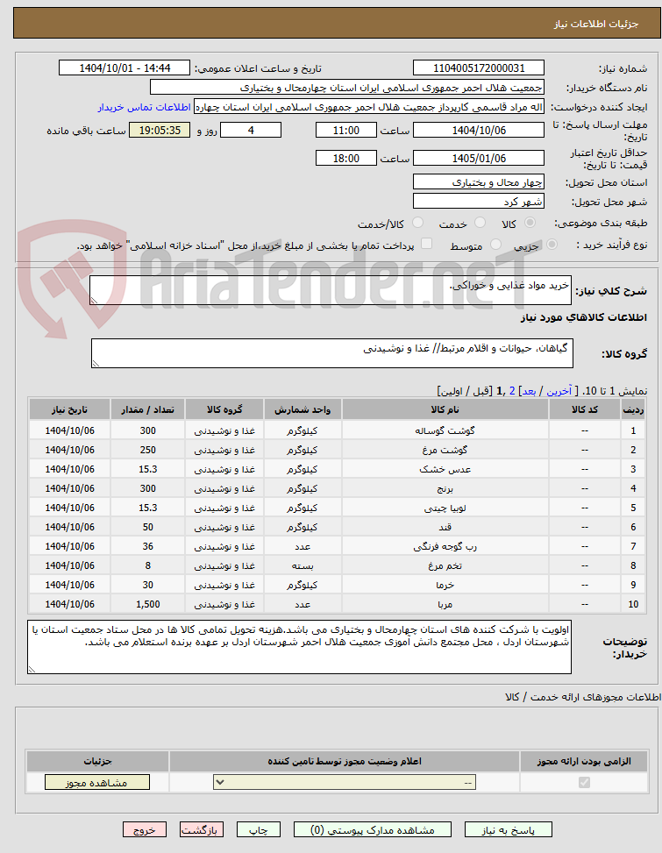Click the announcement date field 1404/10/01 - 14:44
This screenshot has width=662, height=853.
click(125, 68)
